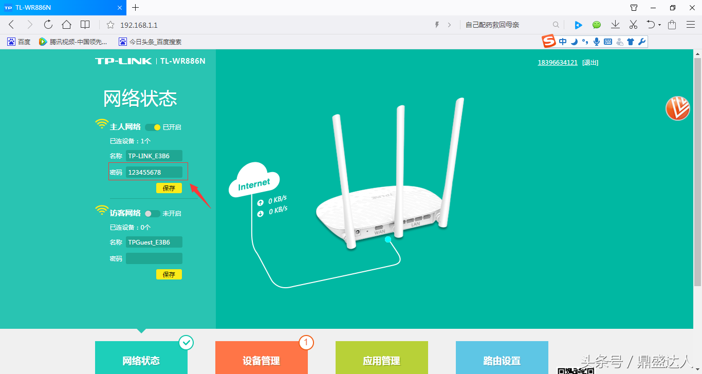
Task: Click the 退出 logout link
Action: pos(590,63)
